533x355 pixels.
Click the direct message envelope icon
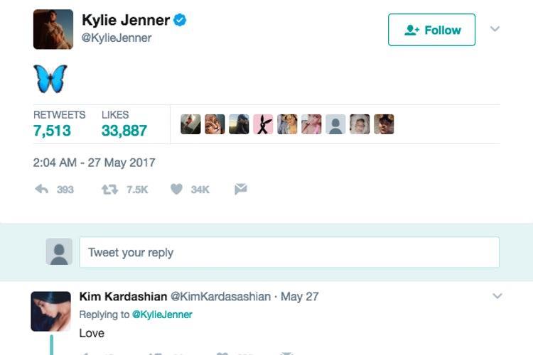tap(240, 189)
